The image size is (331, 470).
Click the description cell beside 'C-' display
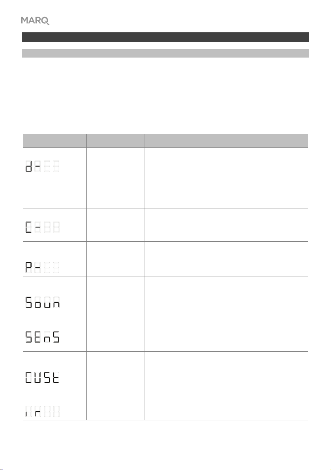pyautogui.click(x=226, y=225)
